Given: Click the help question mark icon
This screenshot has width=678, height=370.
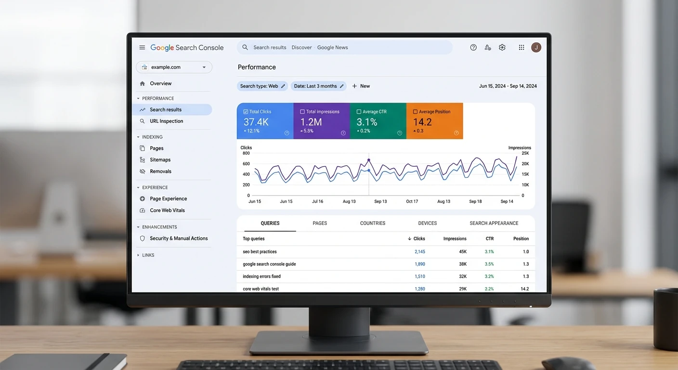Looking at the screenshot, I should [473, 47].
